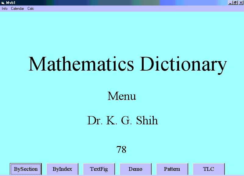Open the Calc menu
The height and width of the screenshot is (176, 244).
click(31, 9)
